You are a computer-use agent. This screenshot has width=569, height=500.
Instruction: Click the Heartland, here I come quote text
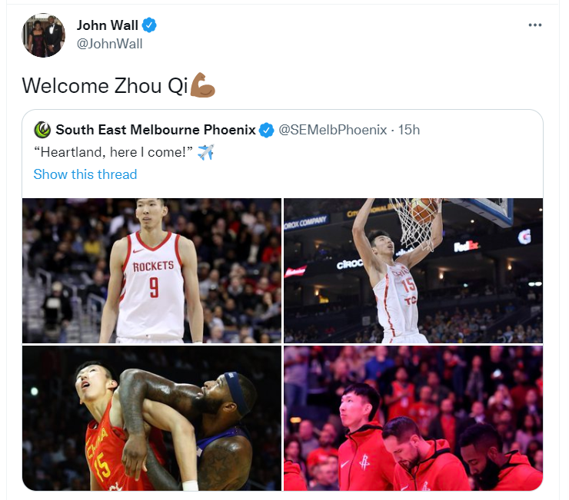pos(113,152)
